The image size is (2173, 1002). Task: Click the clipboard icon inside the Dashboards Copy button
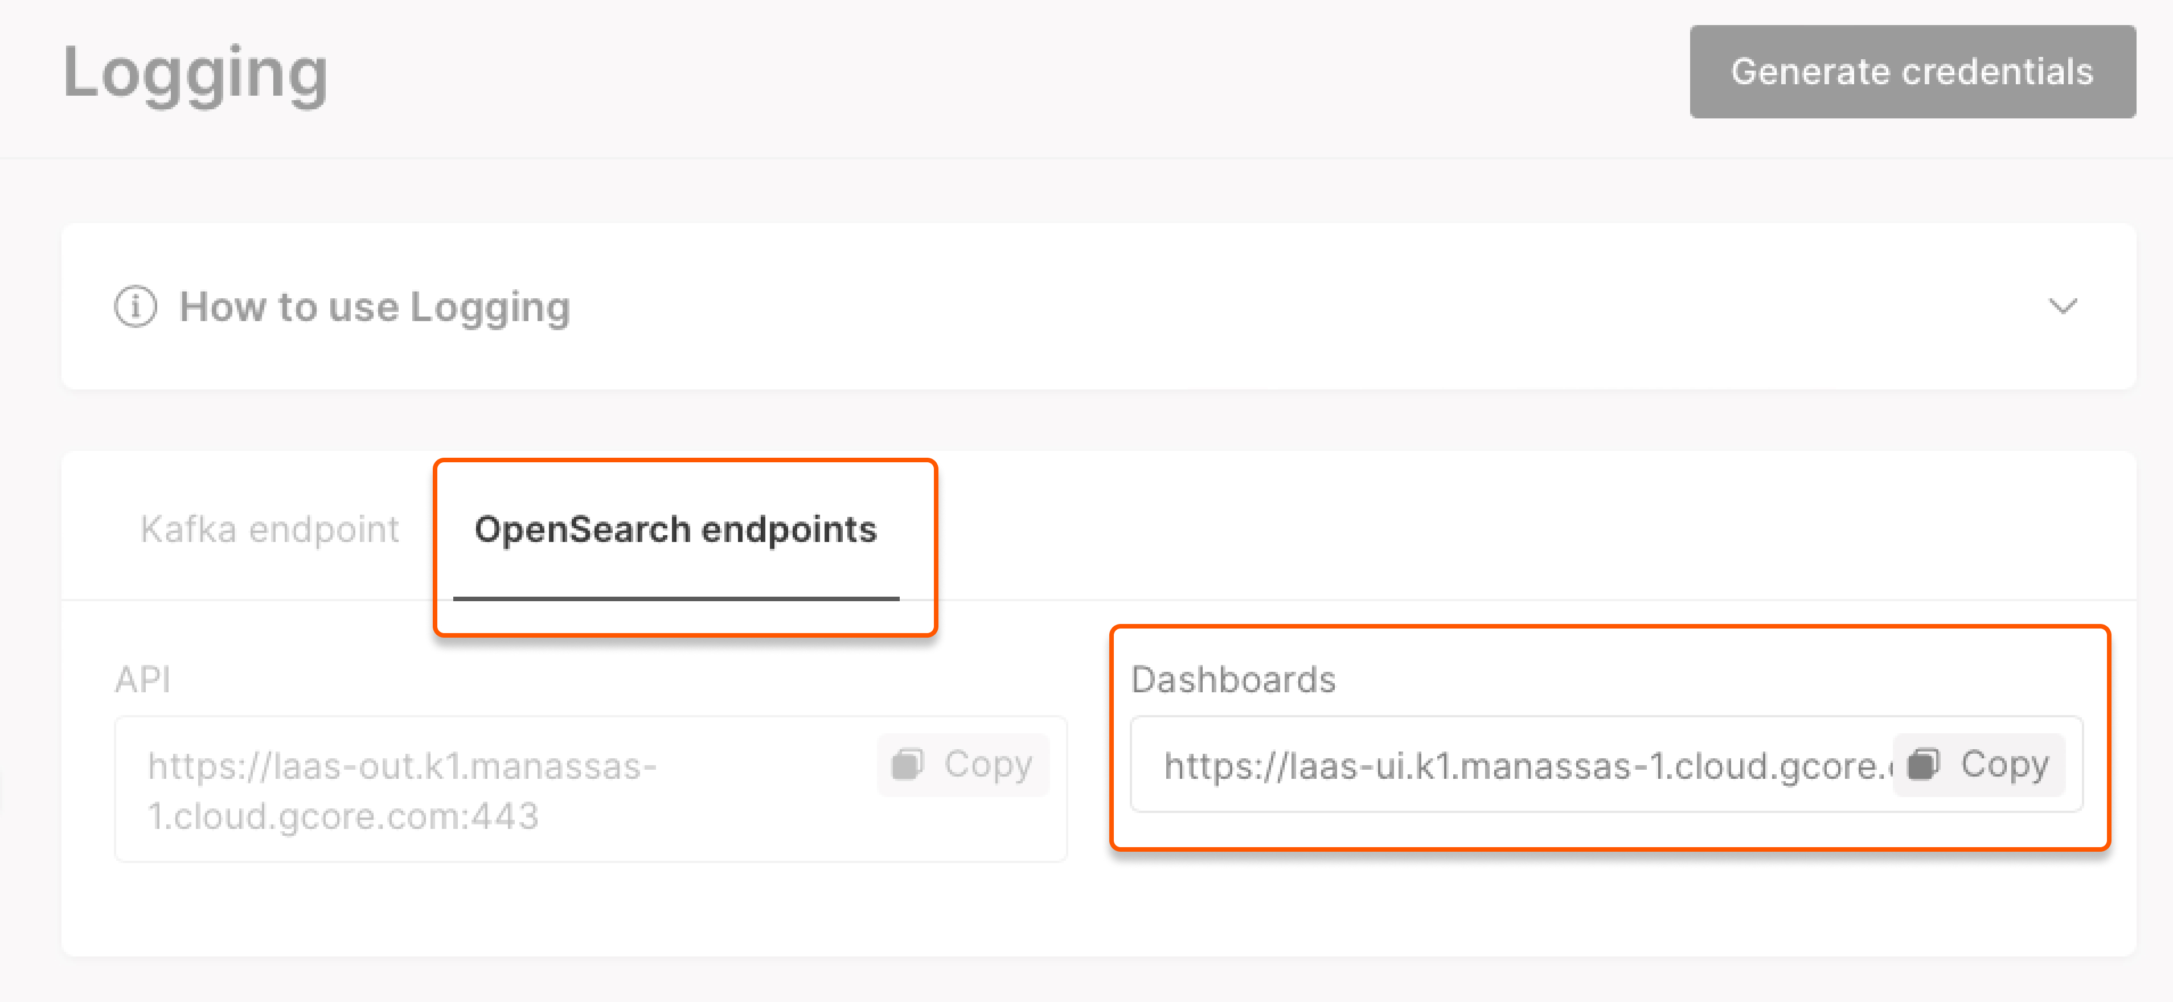tap(1924, 764)
